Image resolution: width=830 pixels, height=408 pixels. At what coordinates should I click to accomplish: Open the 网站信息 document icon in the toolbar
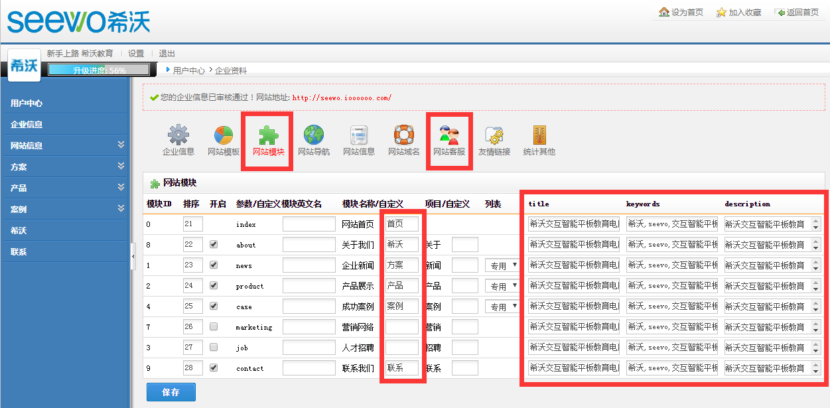(359, 135)
